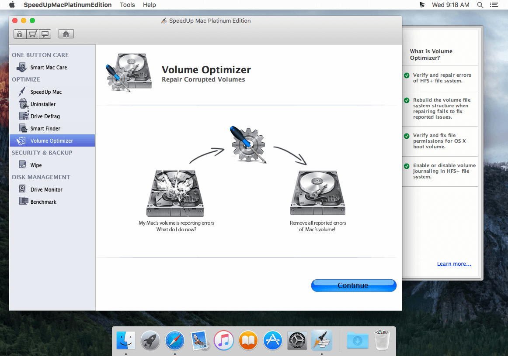The image size is (508, 356).
Task: Open the Mail stamp icon in dock
Action: point(199,341)
